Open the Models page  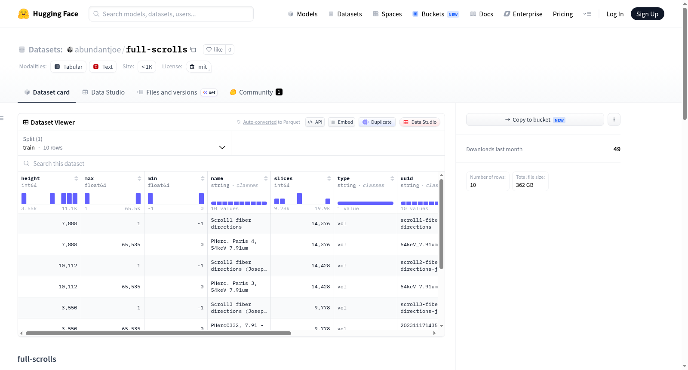click(303, 14)
